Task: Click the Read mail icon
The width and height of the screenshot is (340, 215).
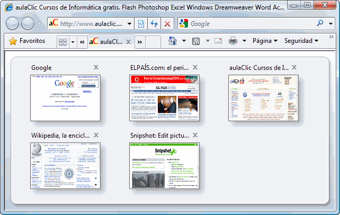Action: pyautogui.click(x=218, y=41)
